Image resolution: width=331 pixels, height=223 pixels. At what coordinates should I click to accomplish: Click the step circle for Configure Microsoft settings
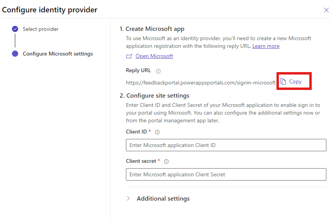(15, 54)
